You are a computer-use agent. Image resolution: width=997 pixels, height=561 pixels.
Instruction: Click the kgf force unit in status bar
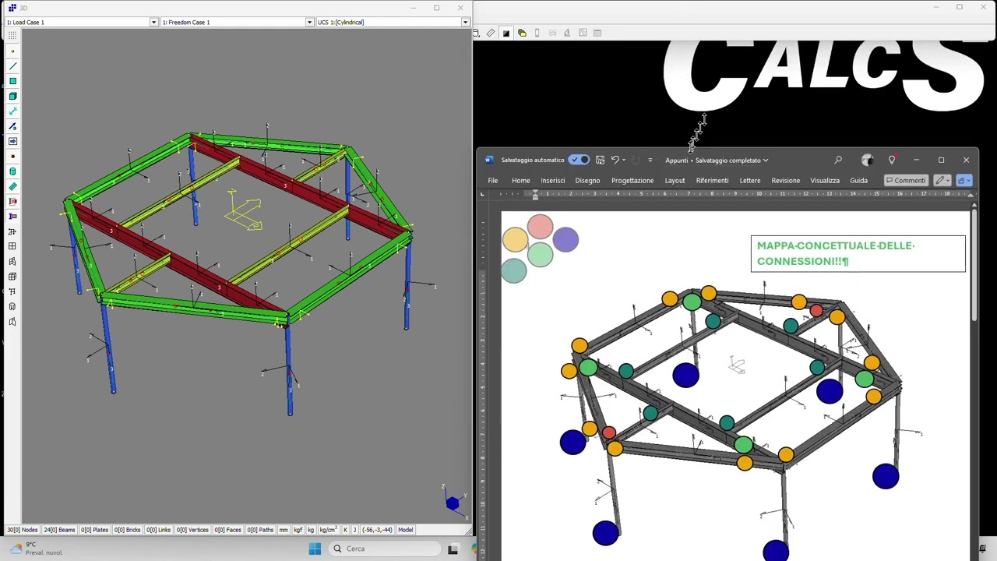(x=298, y=530)
